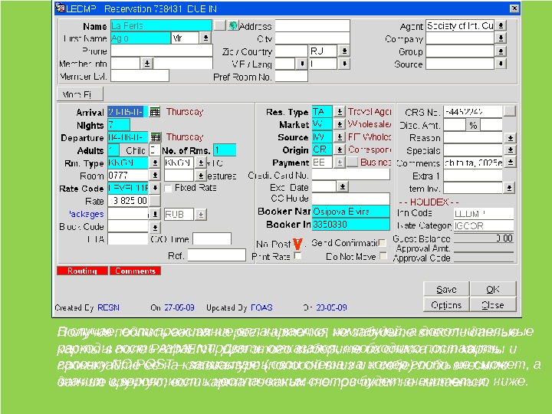The height and width of the screenshot is (414, 552).
Task: Open the Options button
Action: tap(446, 305)
